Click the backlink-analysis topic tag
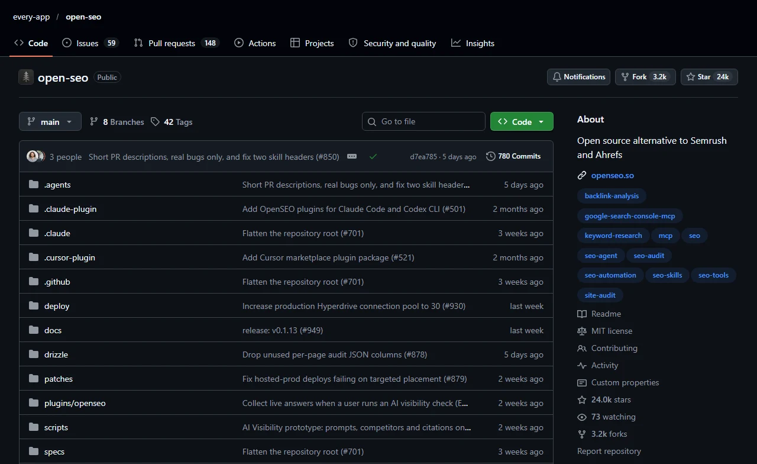 [x=612, y=196]
